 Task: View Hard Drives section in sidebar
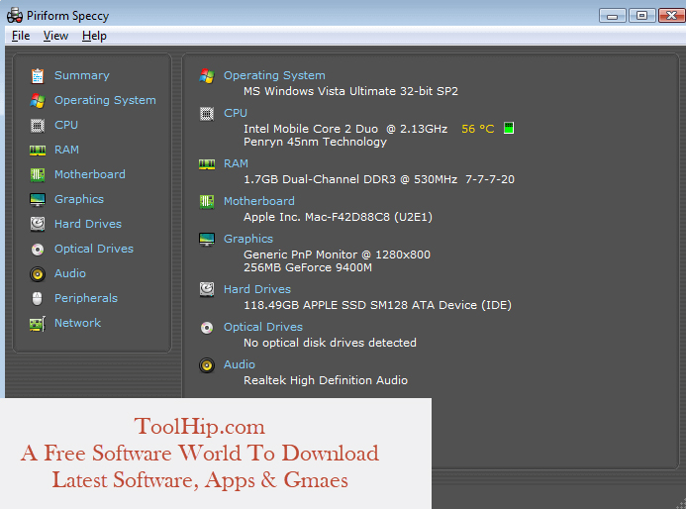[88, 224]
